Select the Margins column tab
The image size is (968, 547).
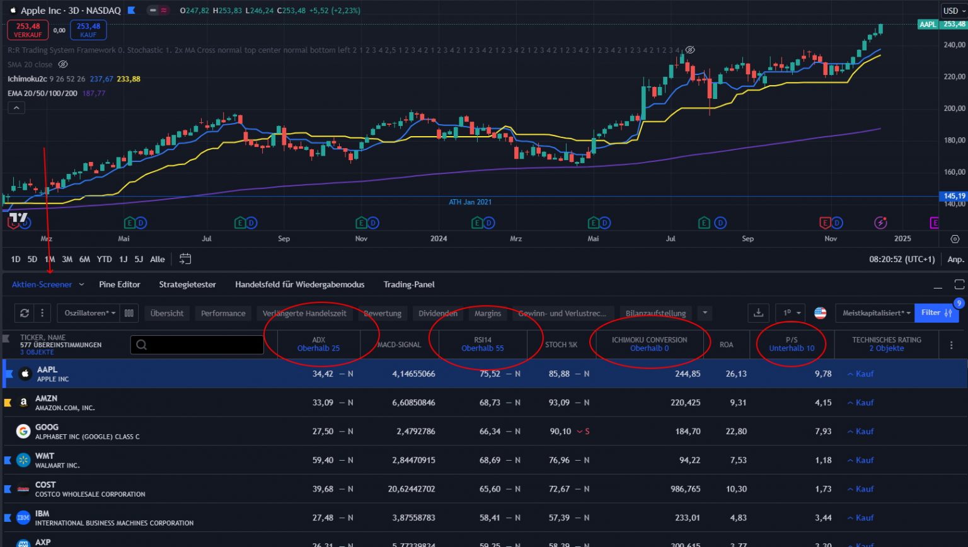[488, 313]
